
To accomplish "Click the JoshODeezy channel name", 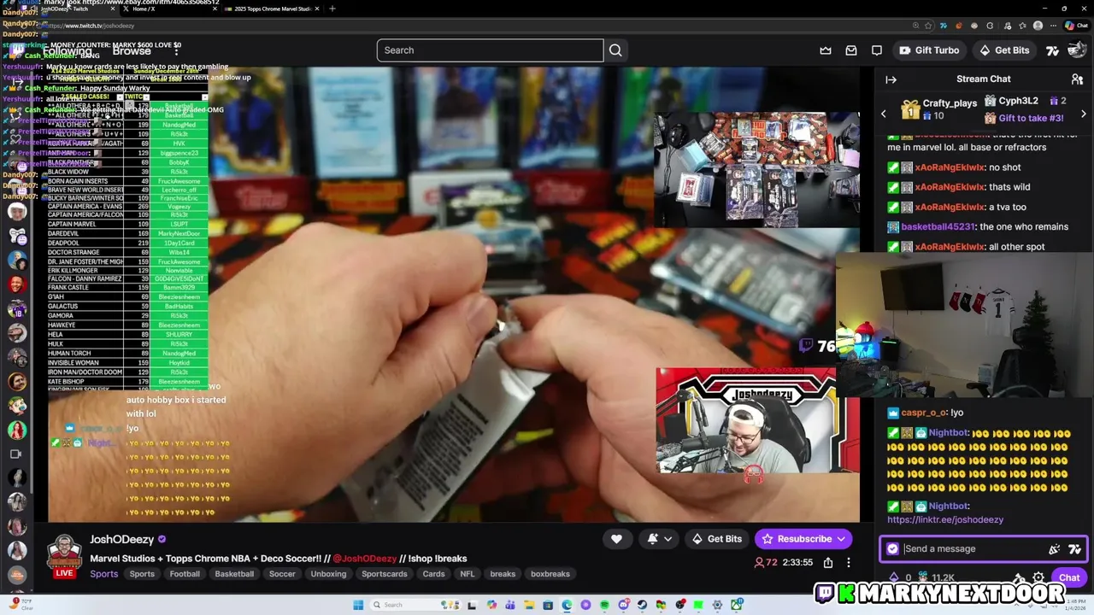I will pos(122,540).
